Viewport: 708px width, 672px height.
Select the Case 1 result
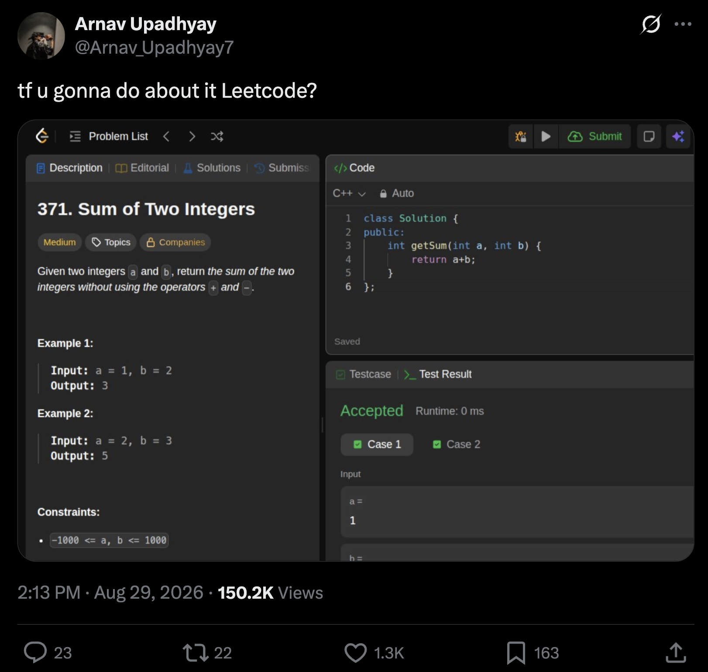pos(377,444)
